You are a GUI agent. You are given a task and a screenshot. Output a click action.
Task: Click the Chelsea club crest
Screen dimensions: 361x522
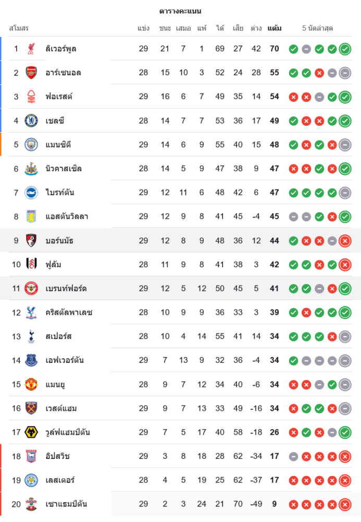click(x=31, y=121)
